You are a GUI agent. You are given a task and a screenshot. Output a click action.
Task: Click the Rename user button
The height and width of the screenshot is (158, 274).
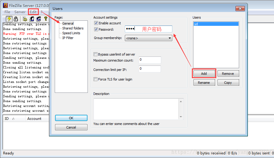[204, 83]
